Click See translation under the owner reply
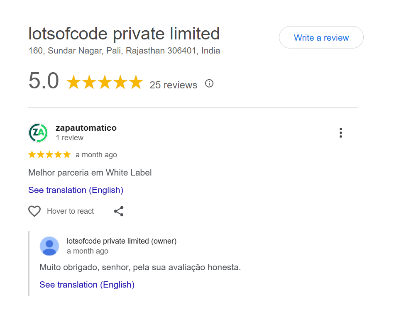 click(87, 285)
